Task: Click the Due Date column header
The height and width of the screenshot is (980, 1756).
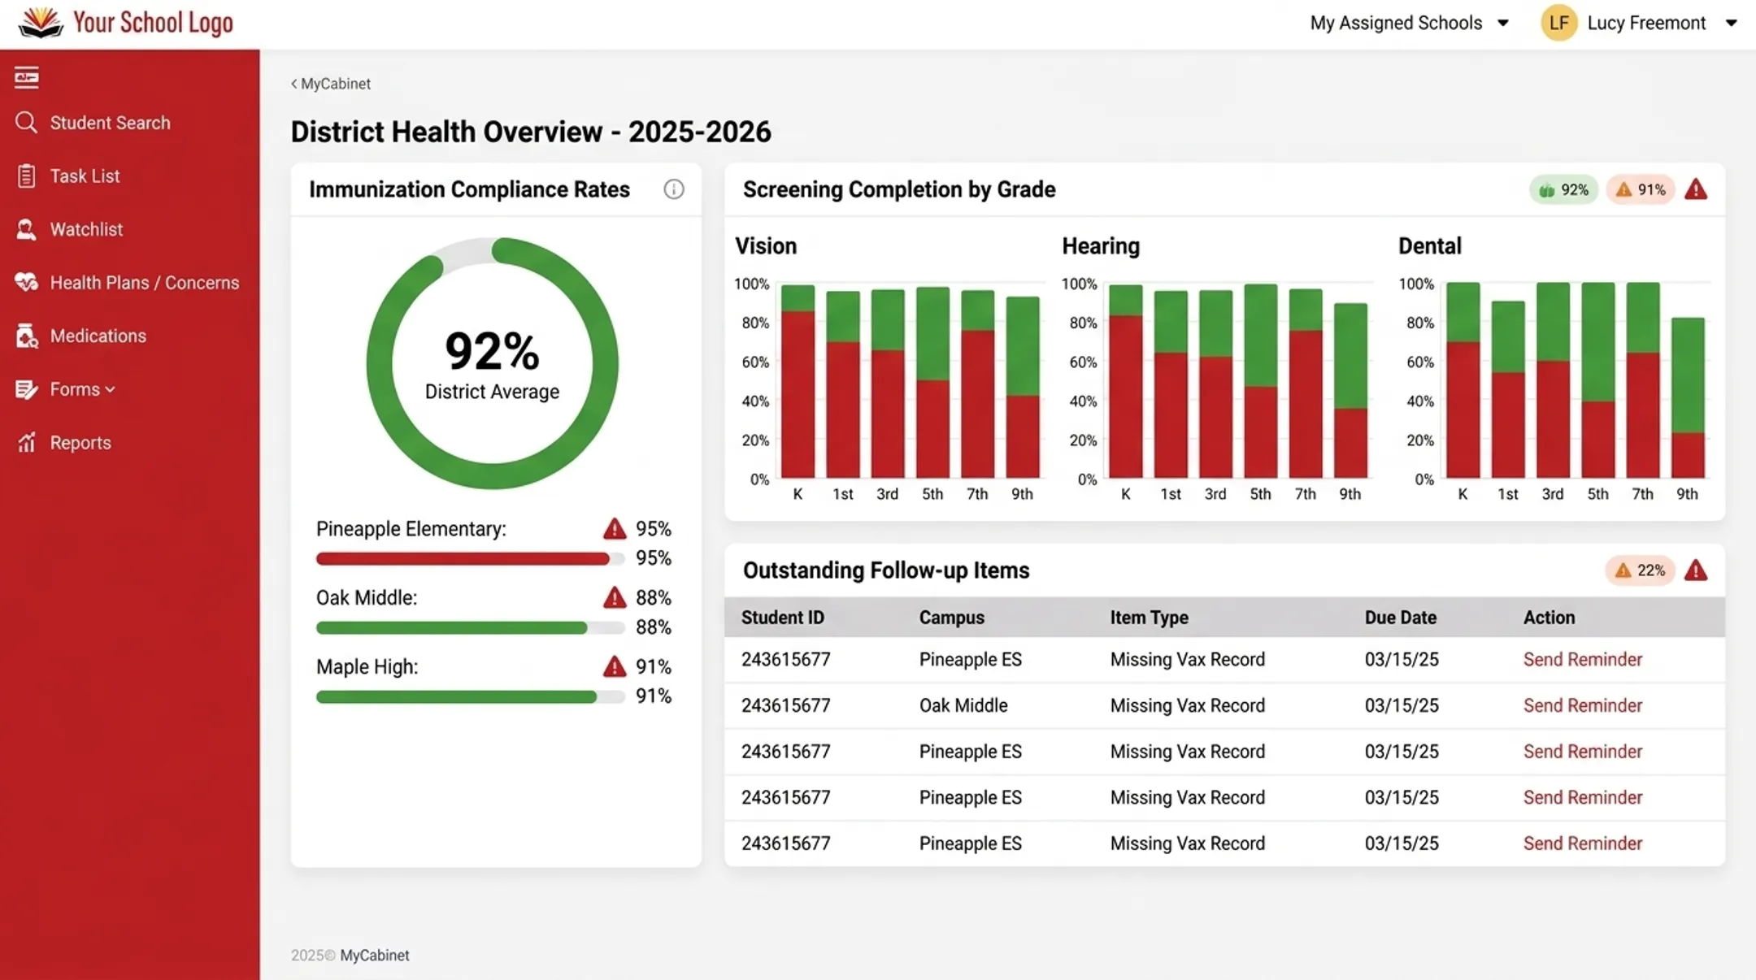Action: pos(1400,618)
